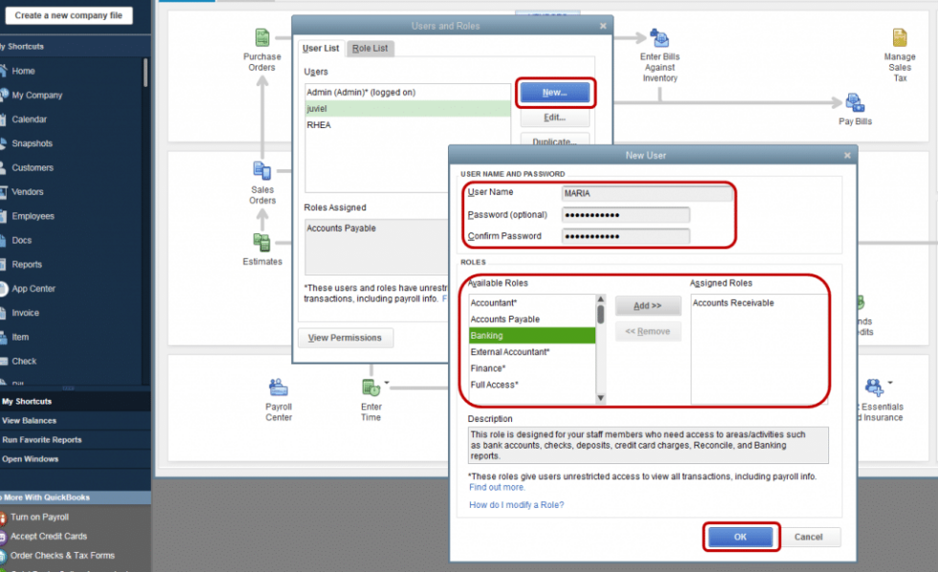Select Accounts Payable in Available Roles
Image resolution: width=938 pixels, height=572 pixels.
click(532, 319)
